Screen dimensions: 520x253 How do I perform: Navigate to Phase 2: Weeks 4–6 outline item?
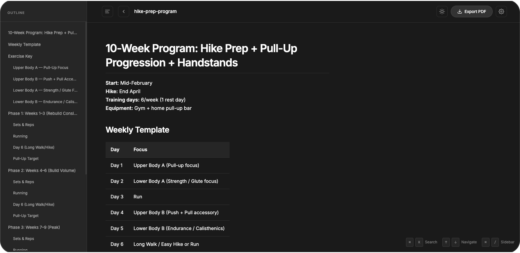(42, 170)
